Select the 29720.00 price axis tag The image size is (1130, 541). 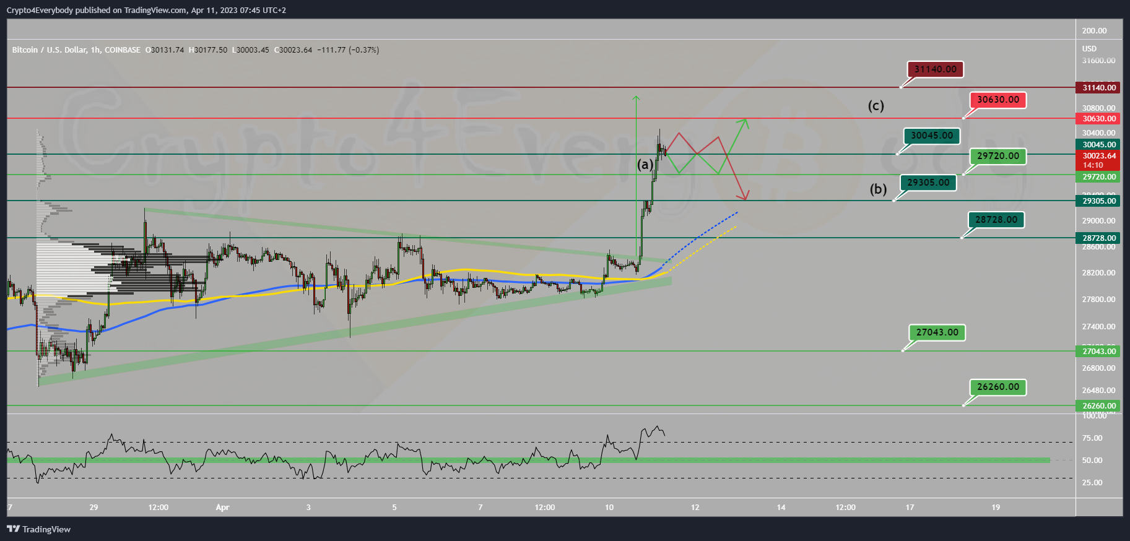[1099, 177]
